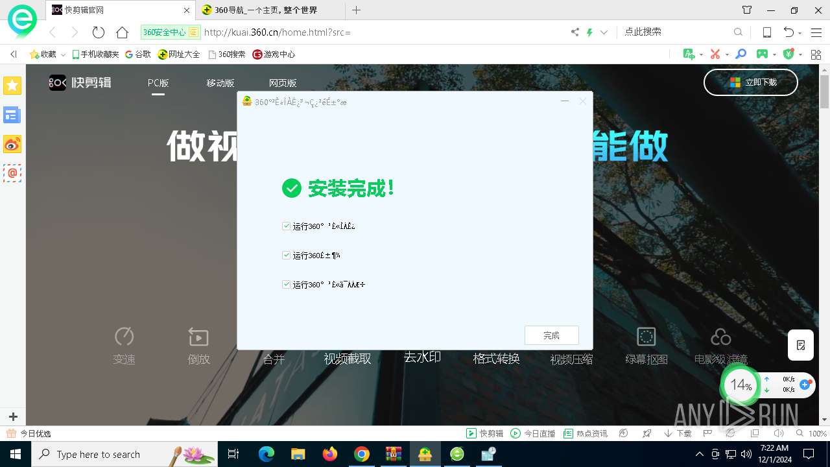This screenshot has width=830, height=467.
Task: Collapse bookmarks bar left chevron
Action: (14, 54)
